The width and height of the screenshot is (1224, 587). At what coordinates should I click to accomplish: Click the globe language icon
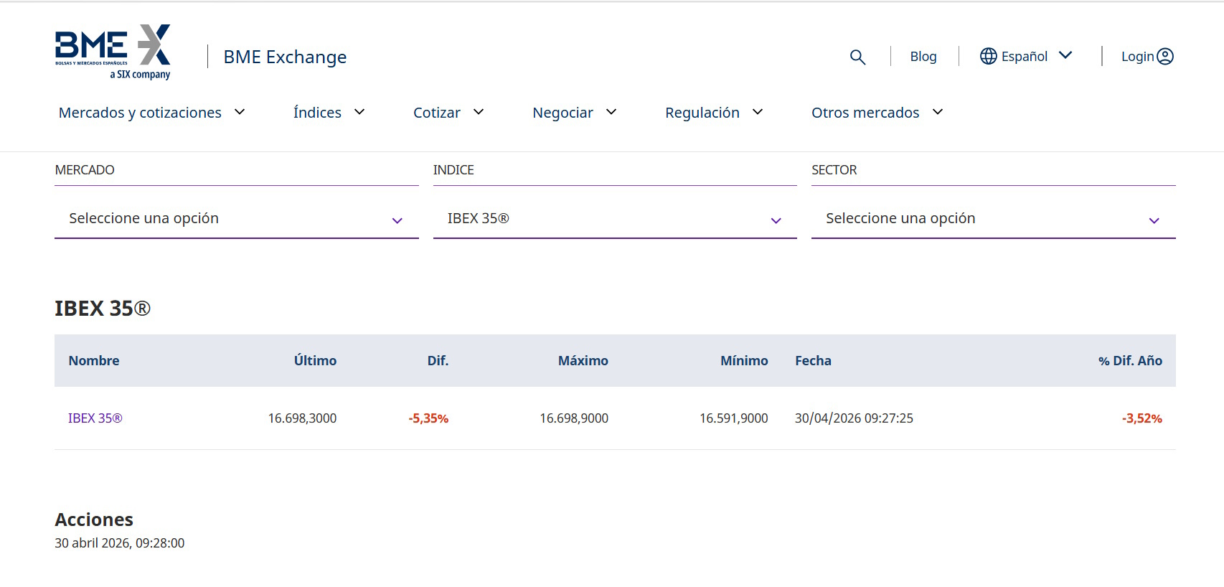tap(988, 56)
